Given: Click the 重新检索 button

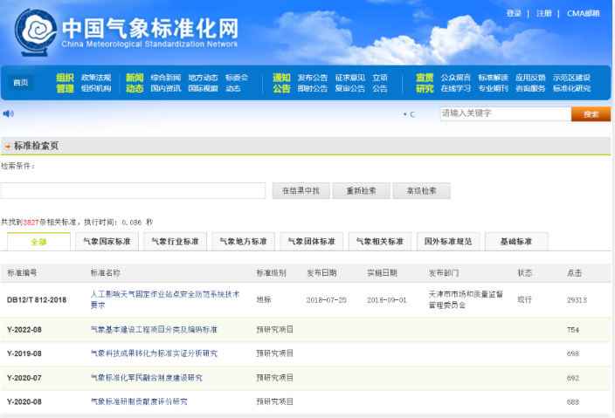Looking at the screenshot, I should click(x=361, y=190).
